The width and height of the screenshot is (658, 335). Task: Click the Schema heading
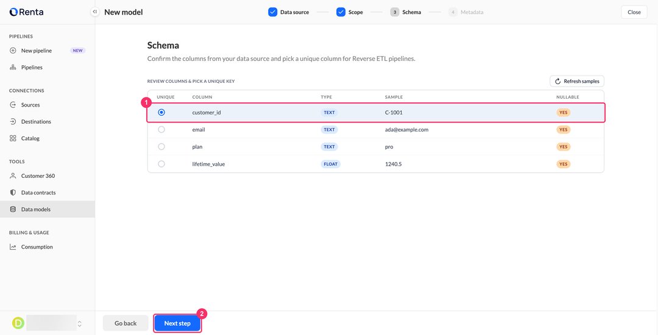[x=163, y=45]
